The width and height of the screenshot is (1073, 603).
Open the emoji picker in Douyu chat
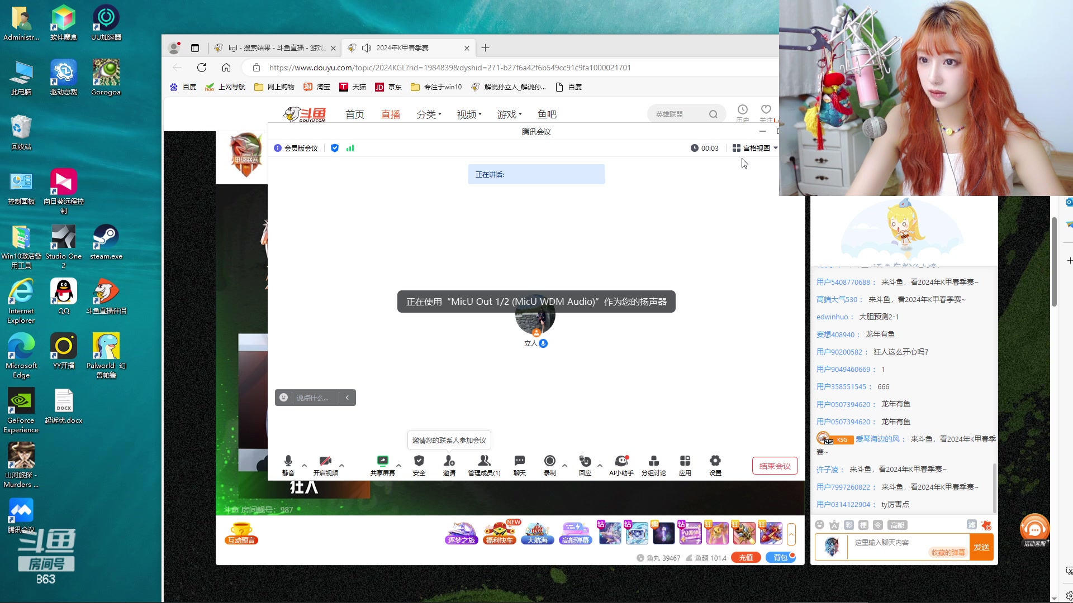pos(819,525)
